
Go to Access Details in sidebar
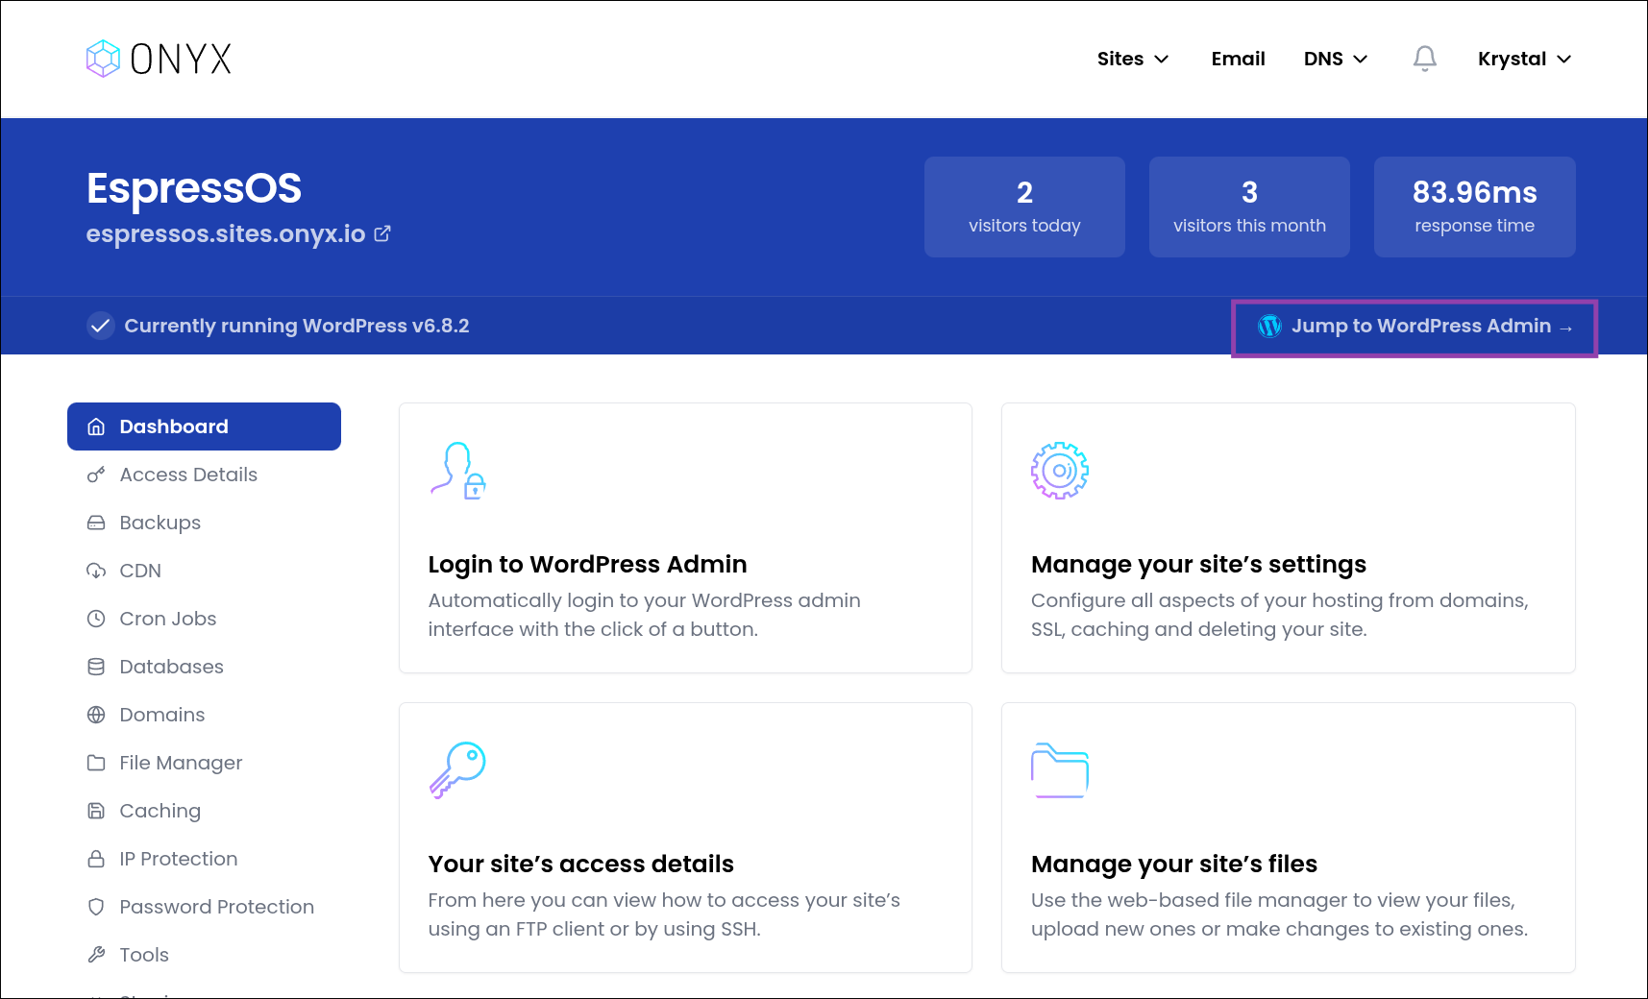204,475
